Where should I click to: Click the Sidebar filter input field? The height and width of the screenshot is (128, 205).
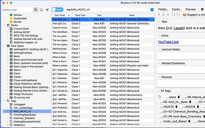tap(17, 10)
